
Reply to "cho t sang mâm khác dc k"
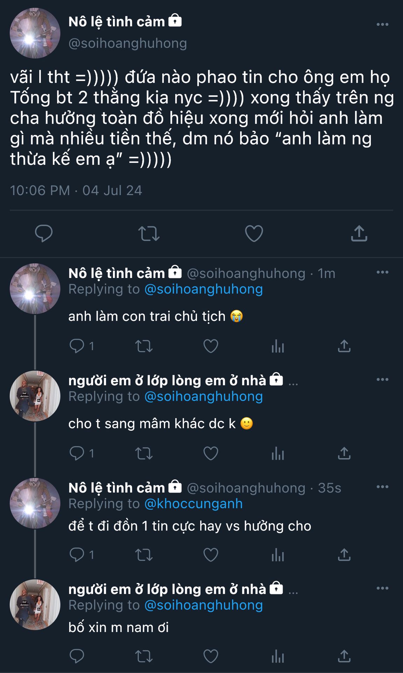77,454
